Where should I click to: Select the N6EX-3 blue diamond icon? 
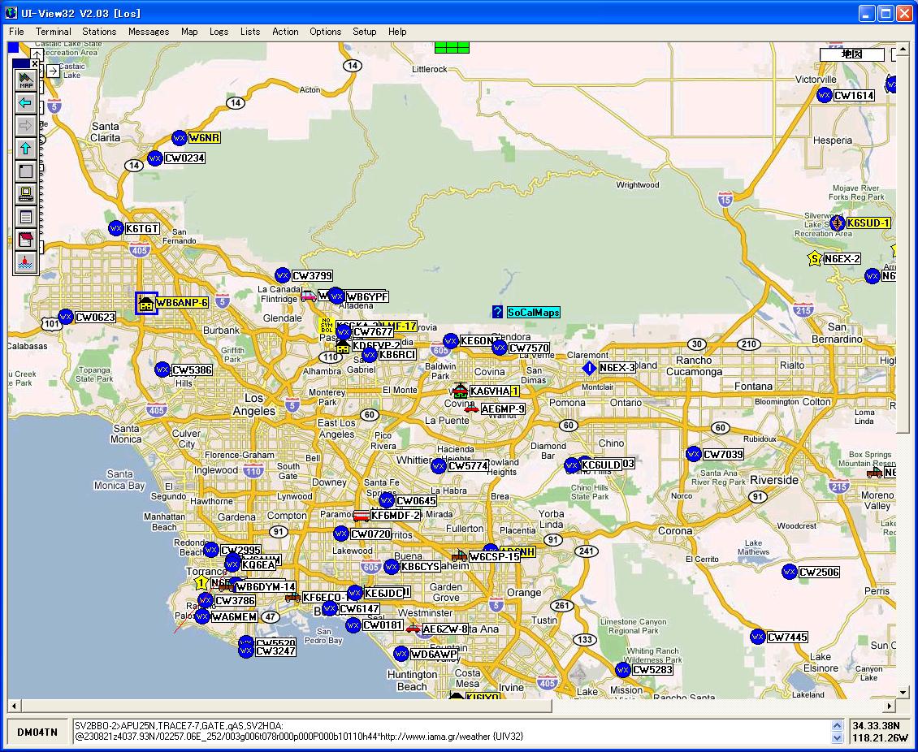590,368
